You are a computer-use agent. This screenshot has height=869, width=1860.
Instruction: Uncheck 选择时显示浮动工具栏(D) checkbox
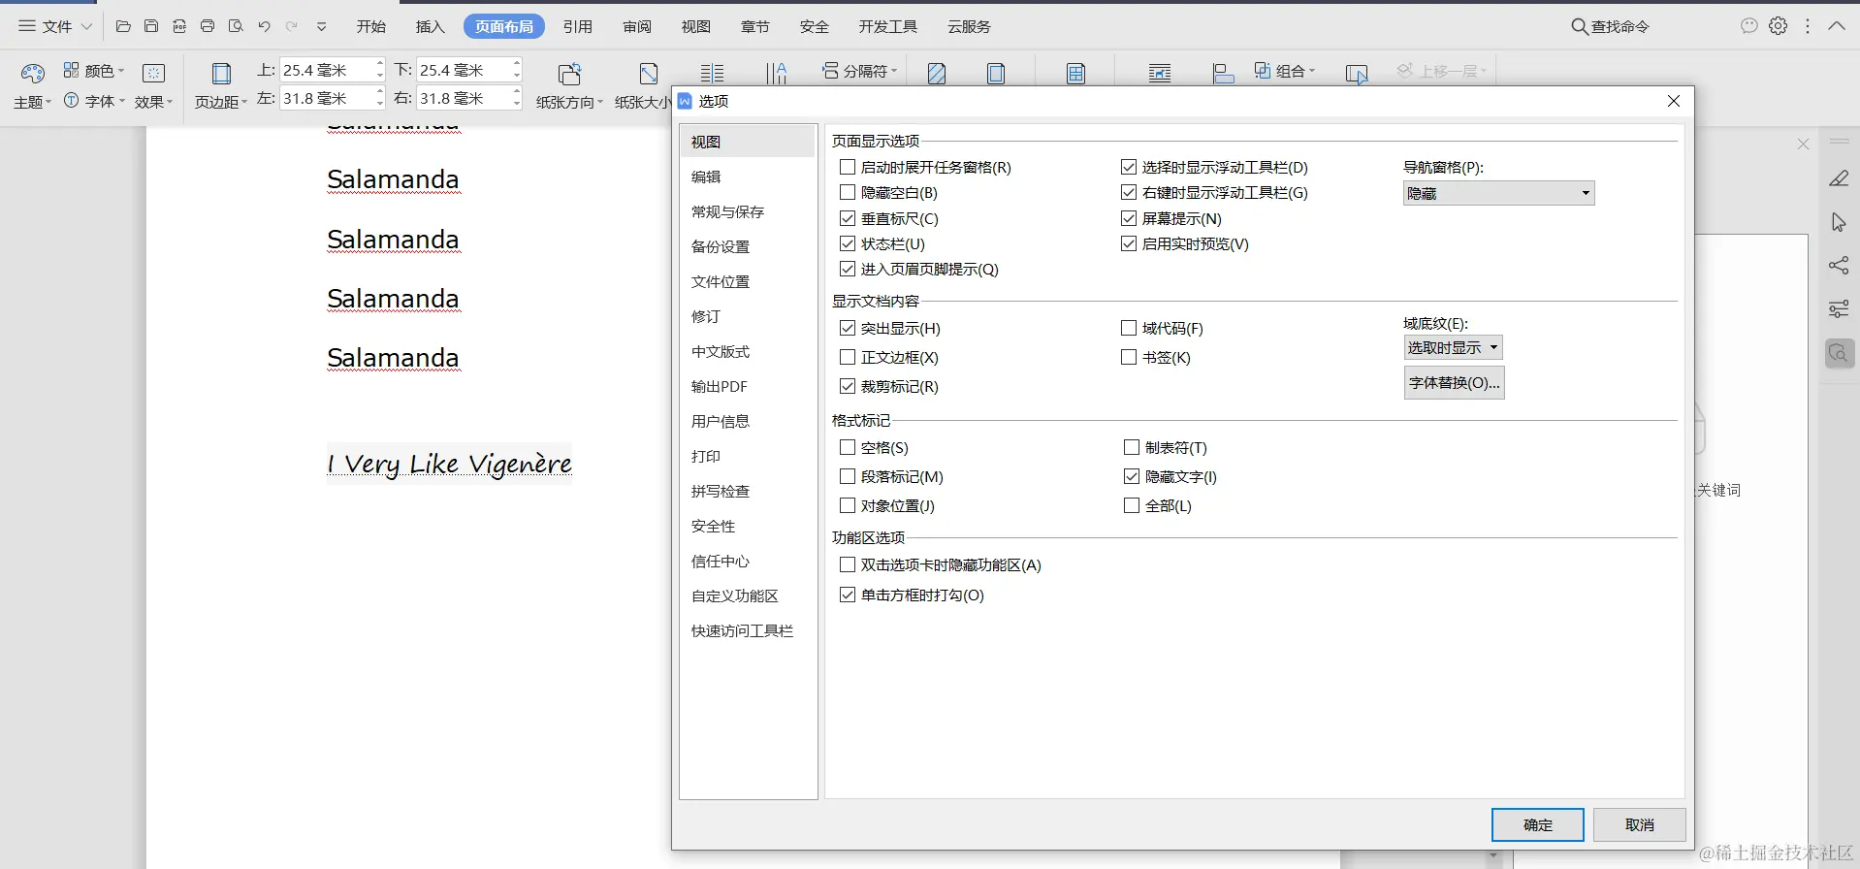(x=1129, y=167)
